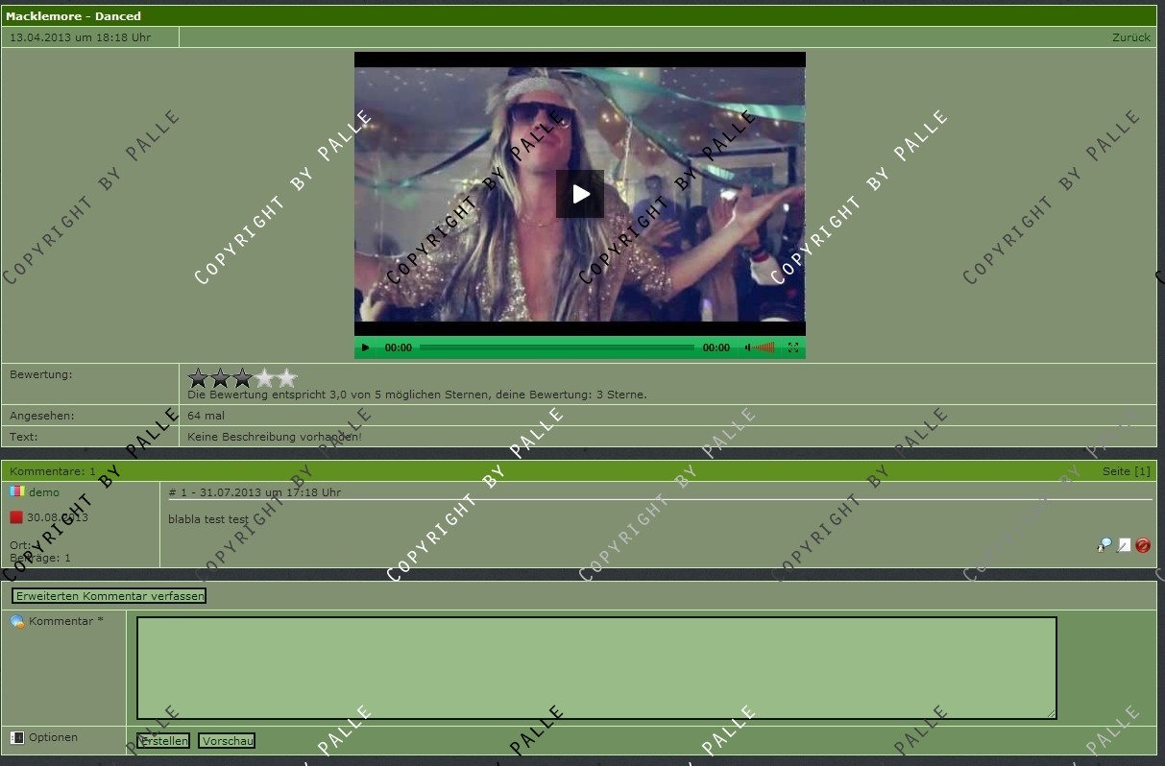The height and width of the screenshot is (766, 1165).
Task: Click the large play overlay on video
Action: click(580, 194)
